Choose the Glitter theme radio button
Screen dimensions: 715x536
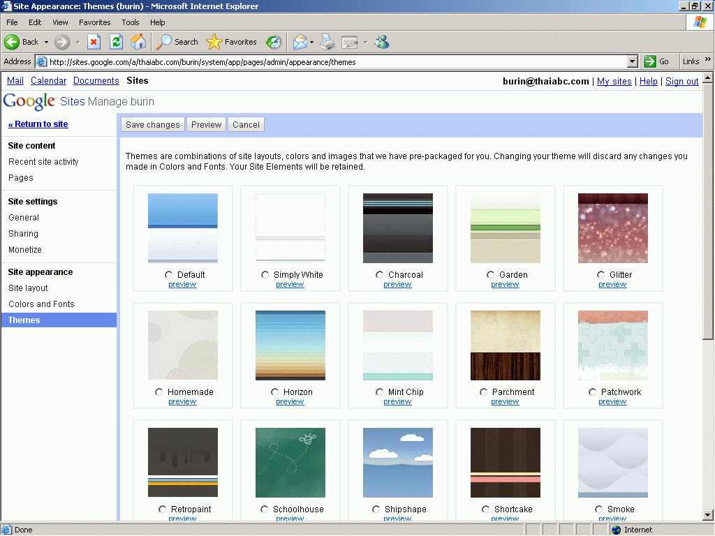coord(601,275)
